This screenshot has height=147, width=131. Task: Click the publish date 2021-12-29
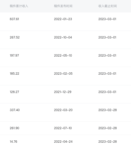point(63,92)
